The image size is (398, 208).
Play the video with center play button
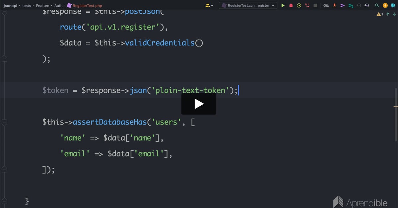[x=199, y=104]
